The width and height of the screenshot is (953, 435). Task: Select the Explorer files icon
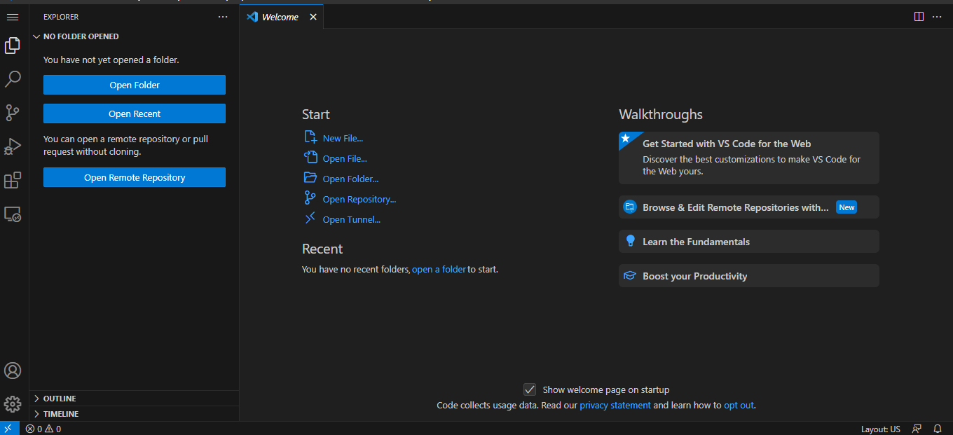click(x=13, y=46)
